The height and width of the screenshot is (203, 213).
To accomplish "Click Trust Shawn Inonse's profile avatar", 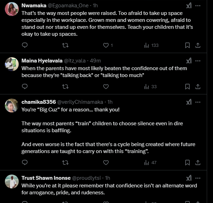I will (12, 181).
